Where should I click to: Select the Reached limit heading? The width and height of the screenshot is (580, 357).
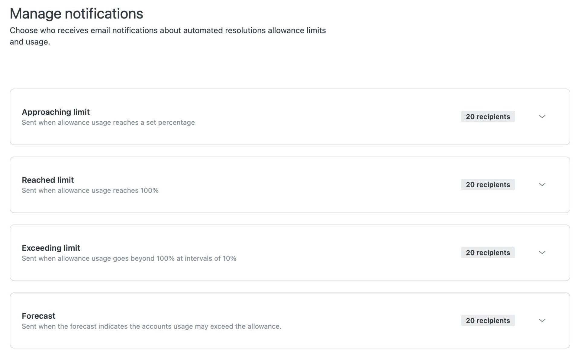(x=48, y=180)
